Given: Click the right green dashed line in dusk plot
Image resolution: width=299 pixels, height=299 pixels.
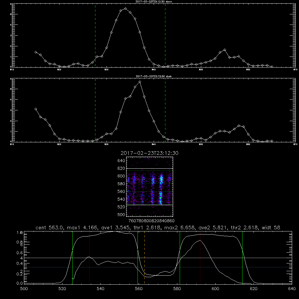Looking at the screenshot, I should (x=165, y=110).
